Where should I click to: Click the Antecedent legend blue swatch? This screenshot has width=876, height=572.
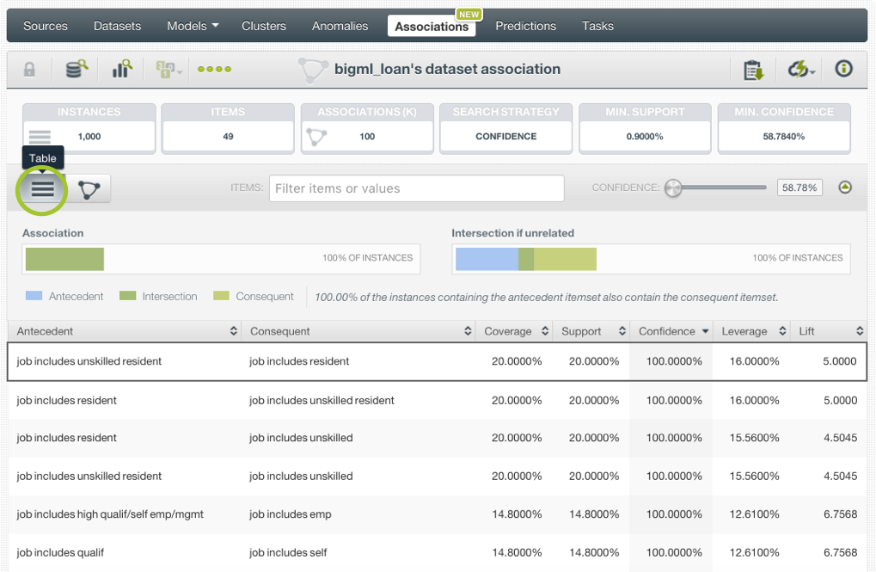pyautogui.click(x=34, y=295)
